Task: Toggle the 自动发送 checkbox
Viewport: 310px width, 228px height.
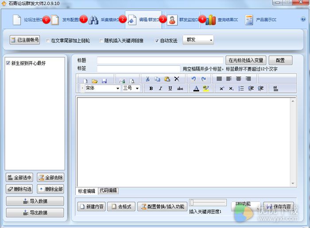Action: pos(157,41)
